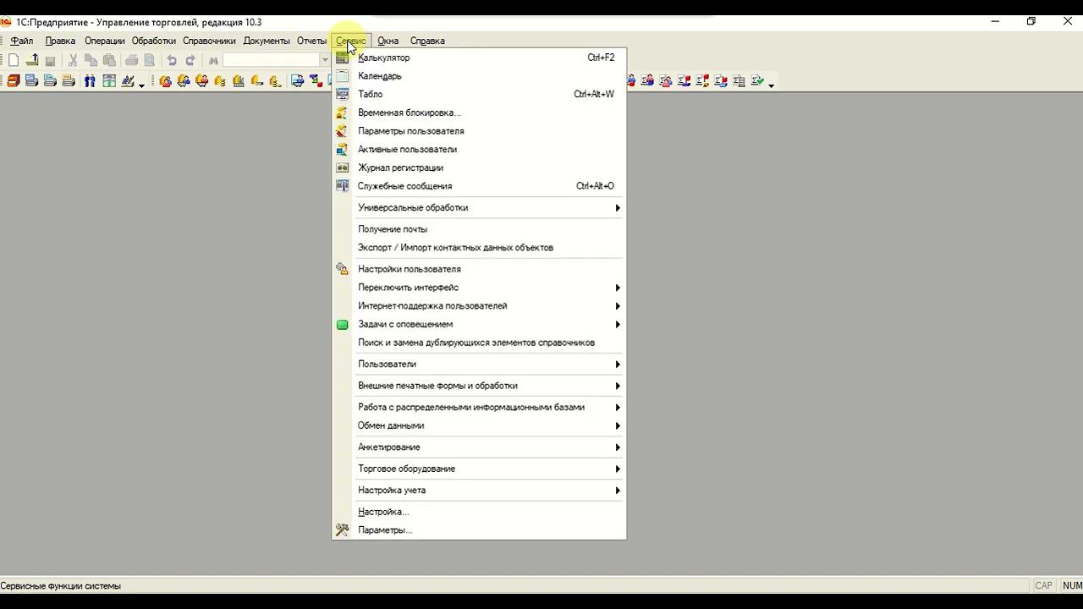Select Временная блокировка... lock entry
This screenshot has width=1083, height=609.
[x=479, y=112]
